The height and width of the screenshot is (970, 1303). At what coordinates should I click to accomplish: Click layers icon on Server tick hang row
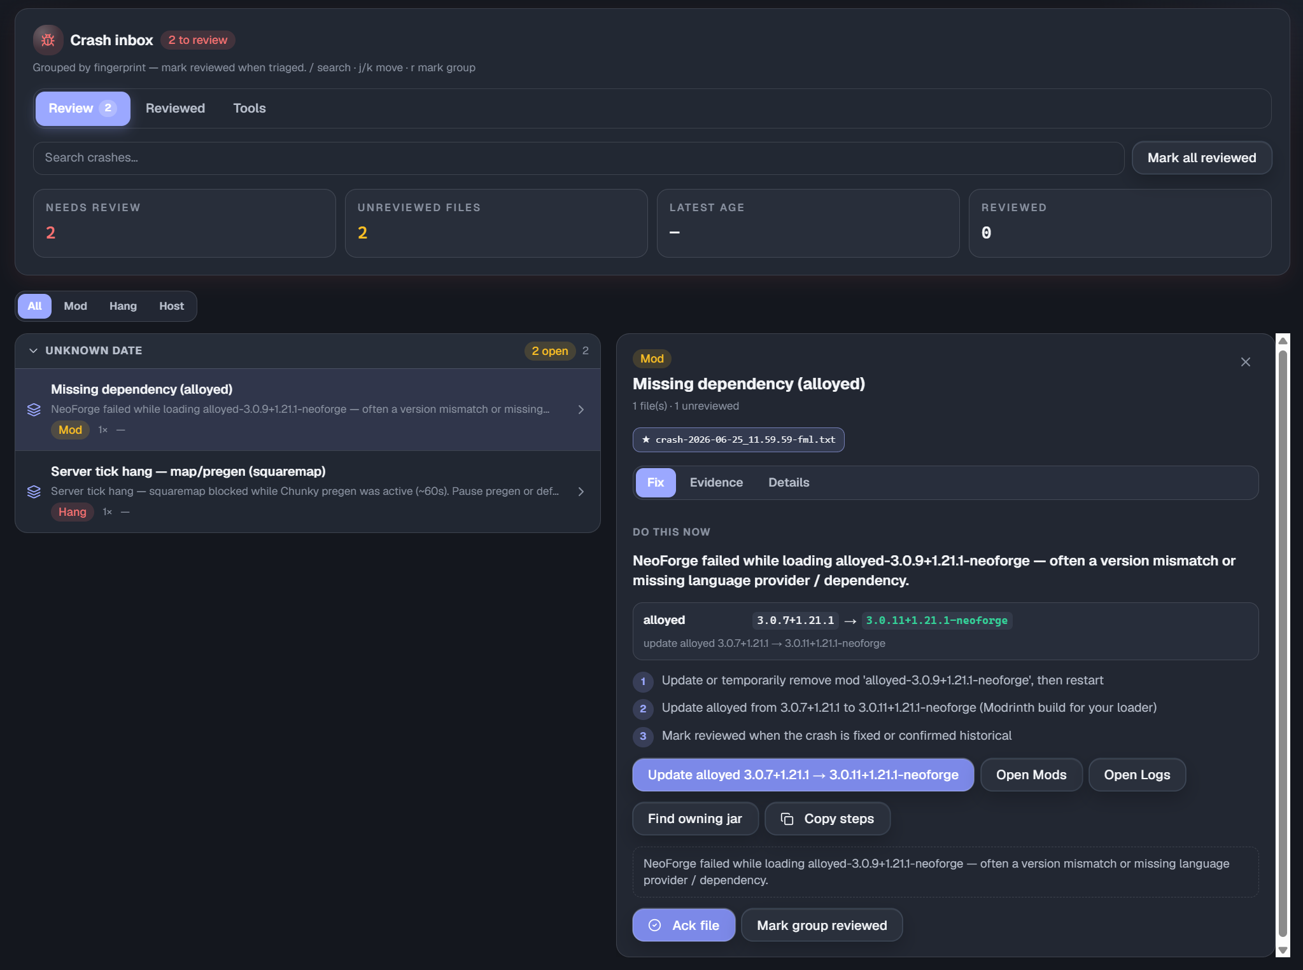coord(34,492)
